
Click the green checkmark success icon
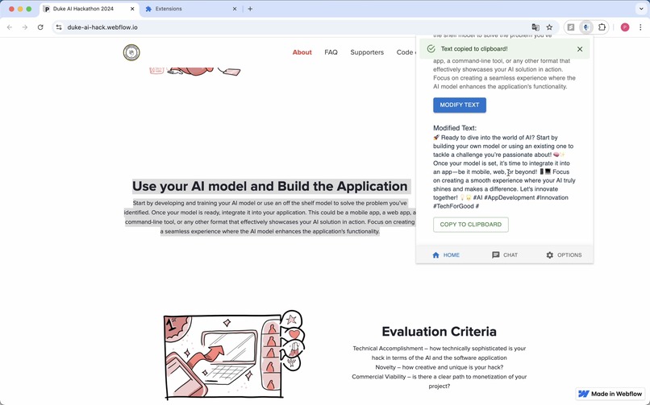431,49
